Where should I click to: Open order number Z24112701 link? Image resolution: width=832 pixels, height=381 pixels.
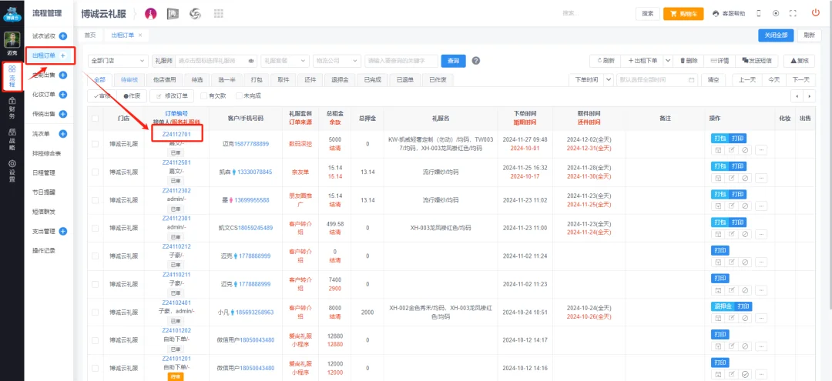176,134
